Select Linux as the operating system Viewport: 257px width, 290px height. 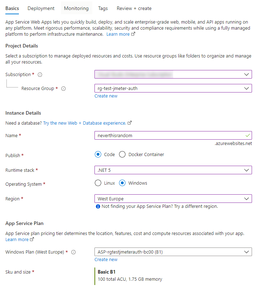point(98,183)
